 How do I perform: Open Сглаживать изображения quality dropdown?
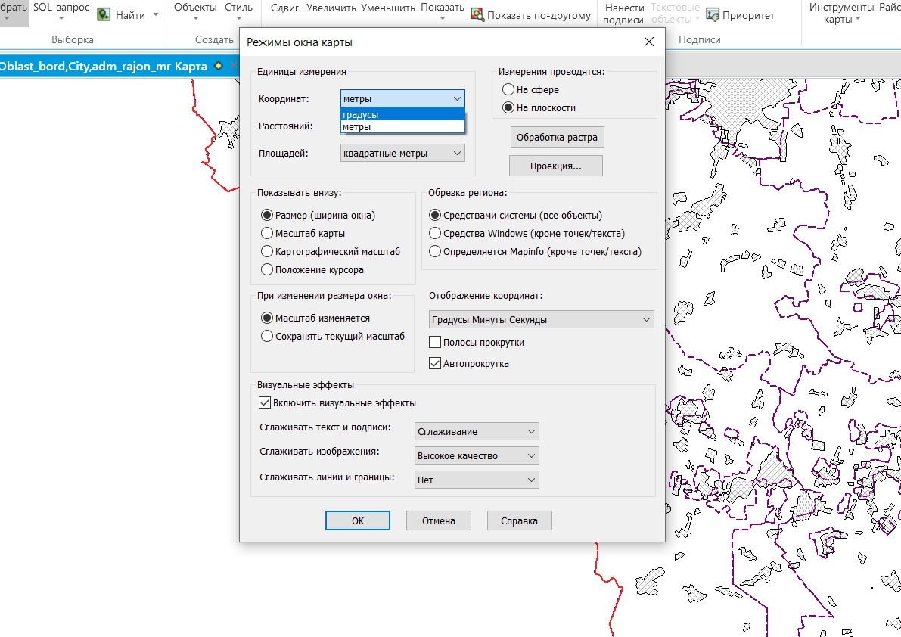[x=477, y=455]
